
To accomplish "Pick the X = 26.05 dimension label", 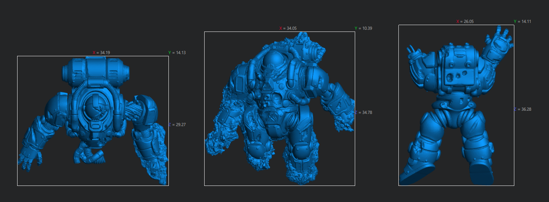I will click(x=465, y=21).
